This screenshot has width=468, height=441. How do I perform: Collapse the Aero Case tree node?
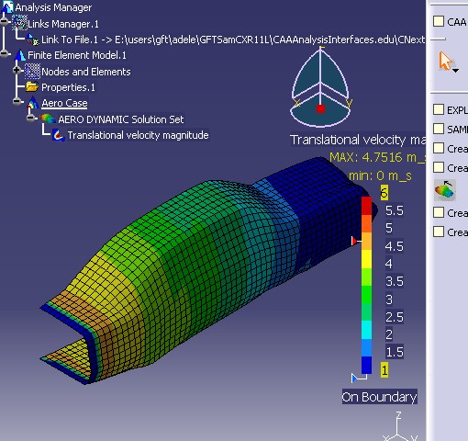pyautogui.click(x=17, y=101)
